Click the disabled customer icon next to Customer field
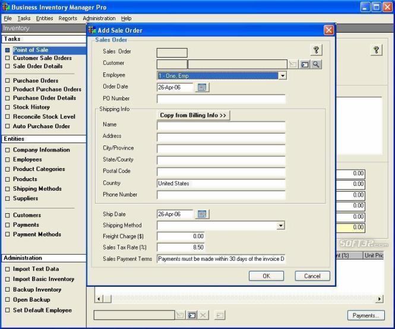The image size is (395, 329). click(x=293, y=65)
